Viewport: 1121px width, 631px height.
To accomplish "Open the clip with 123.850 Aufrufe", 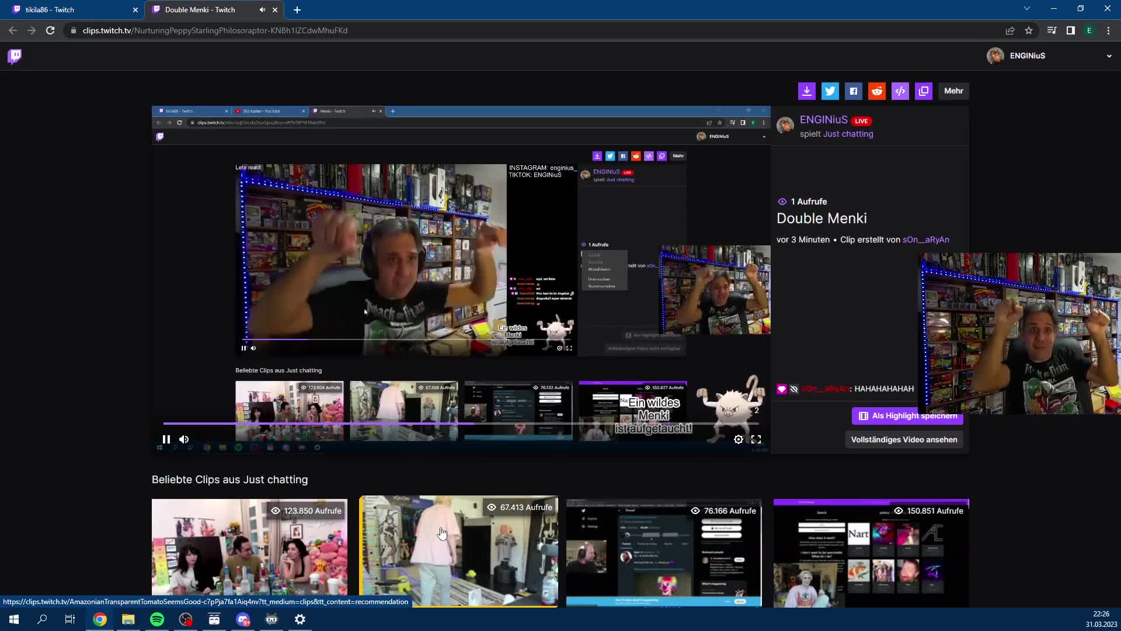I will pyautogui.click(x=249, y=553).
